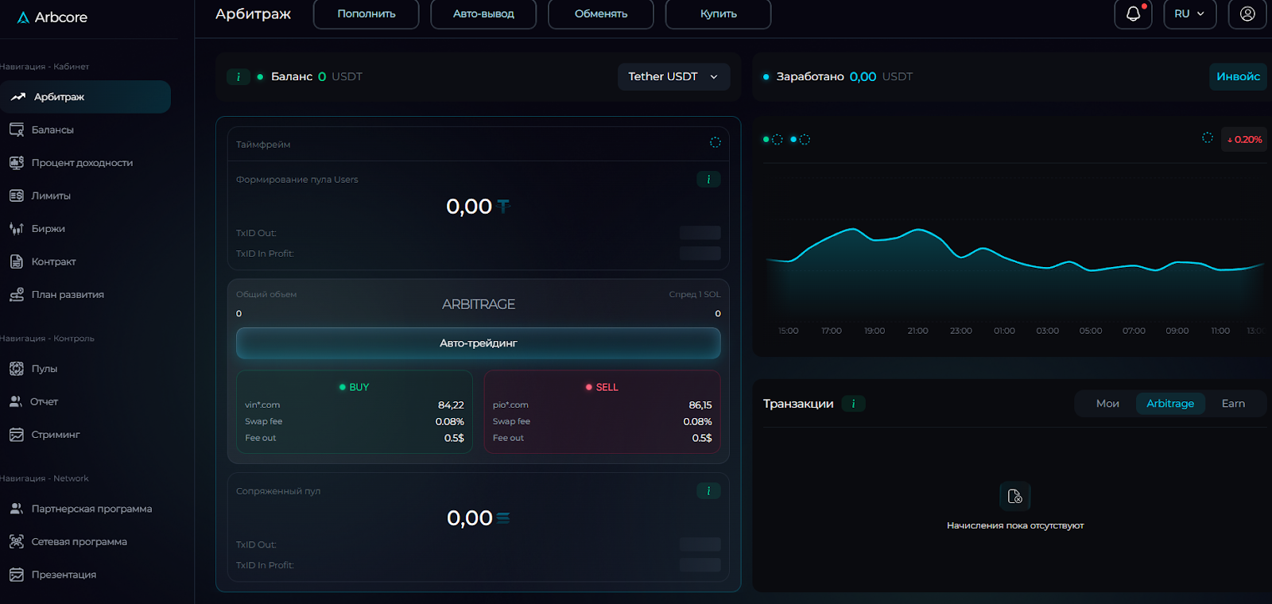Switch transactions filter to Мои
Screen dimensions: 1272x604
click(x=1107, y=404)
